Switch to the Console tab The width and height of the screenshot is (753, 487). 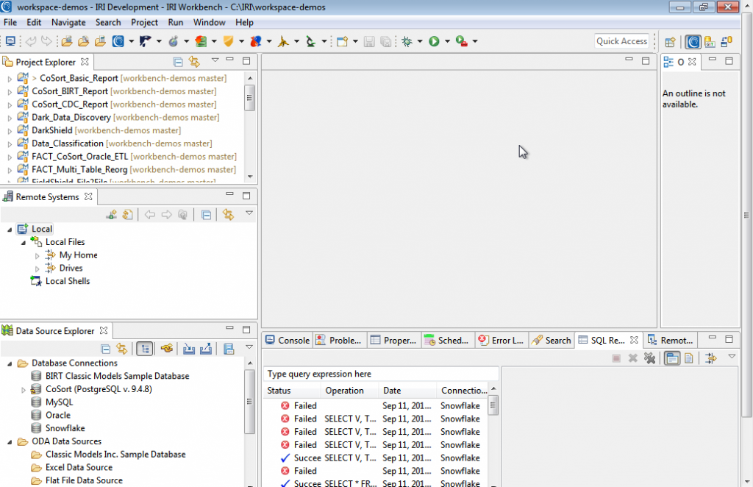[288, 340]
